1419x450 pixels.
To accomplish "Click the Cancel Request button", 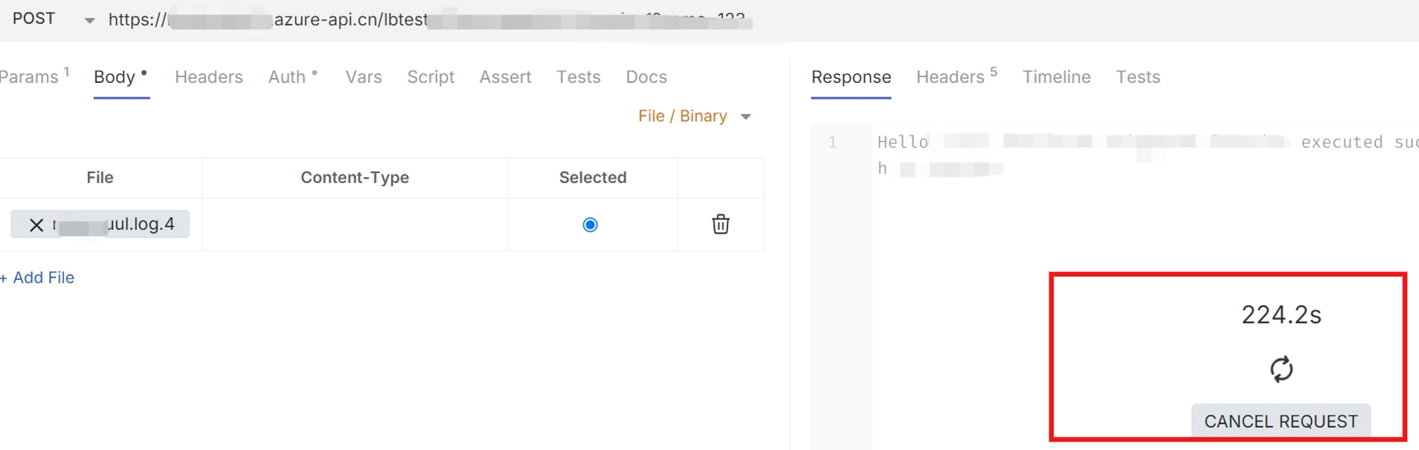I will tap(1281, 421).
